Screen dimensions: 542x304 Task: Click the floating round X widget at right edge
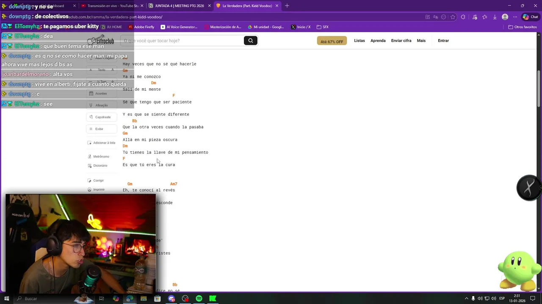(528, 187)
